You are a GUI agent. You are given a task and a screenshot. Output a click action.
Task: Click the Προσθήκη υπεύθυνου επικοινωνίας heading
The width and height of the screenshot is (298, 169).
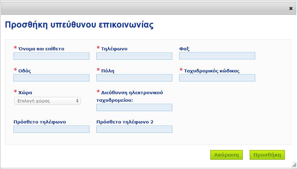(79, 25)
